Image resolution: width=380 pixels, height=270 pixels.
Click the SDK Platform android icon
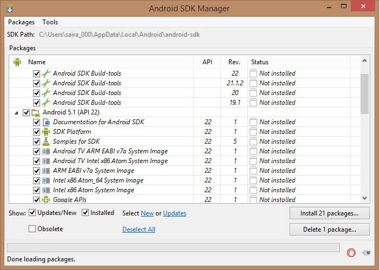[46, 132]
